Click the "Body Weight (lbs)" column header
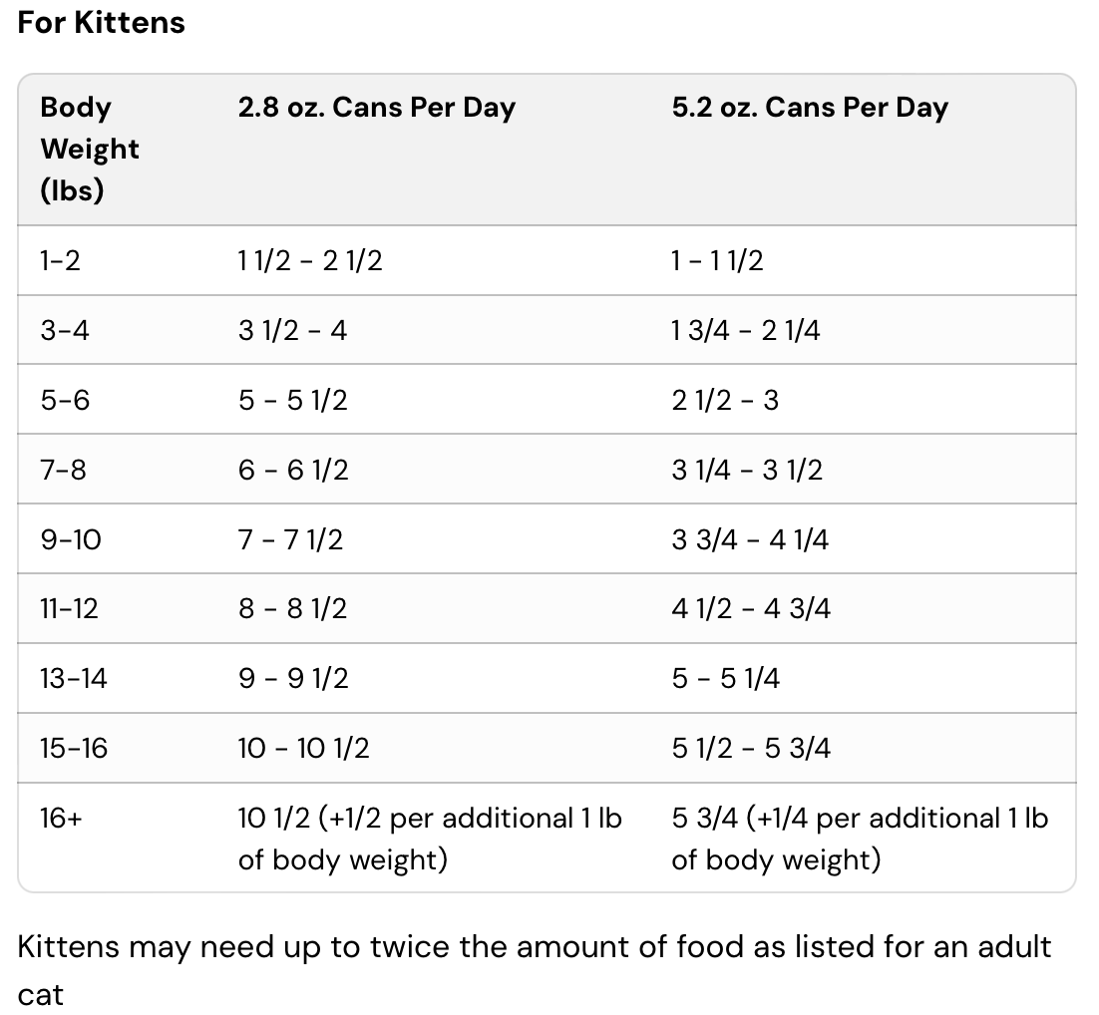This screenshot has width=1099, height=1015. (x=90, y=149)
